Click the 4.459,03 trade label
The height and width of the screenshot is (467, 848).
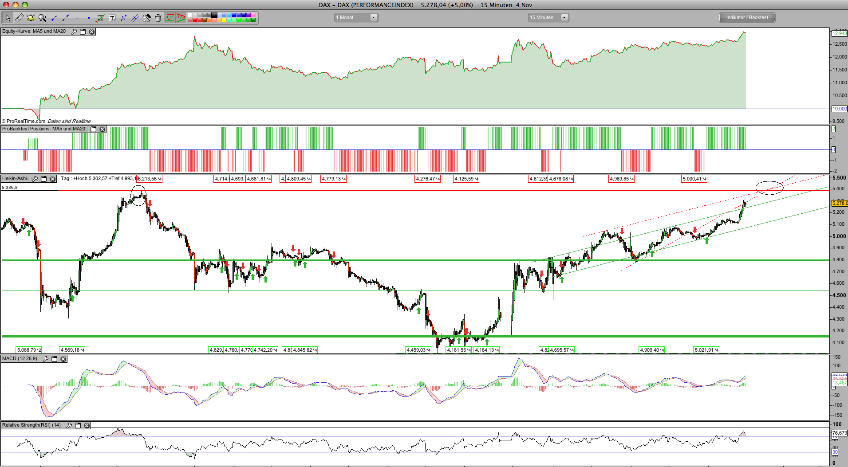(x=418, y=350)
